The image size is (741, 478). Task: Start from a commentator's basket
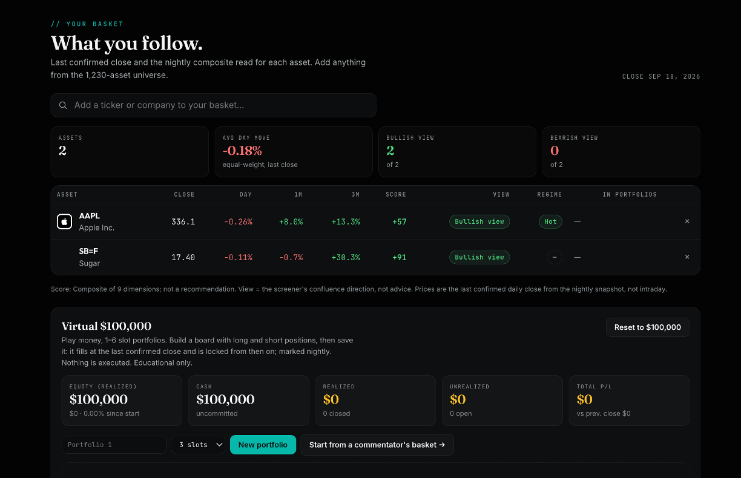(377, 445)
